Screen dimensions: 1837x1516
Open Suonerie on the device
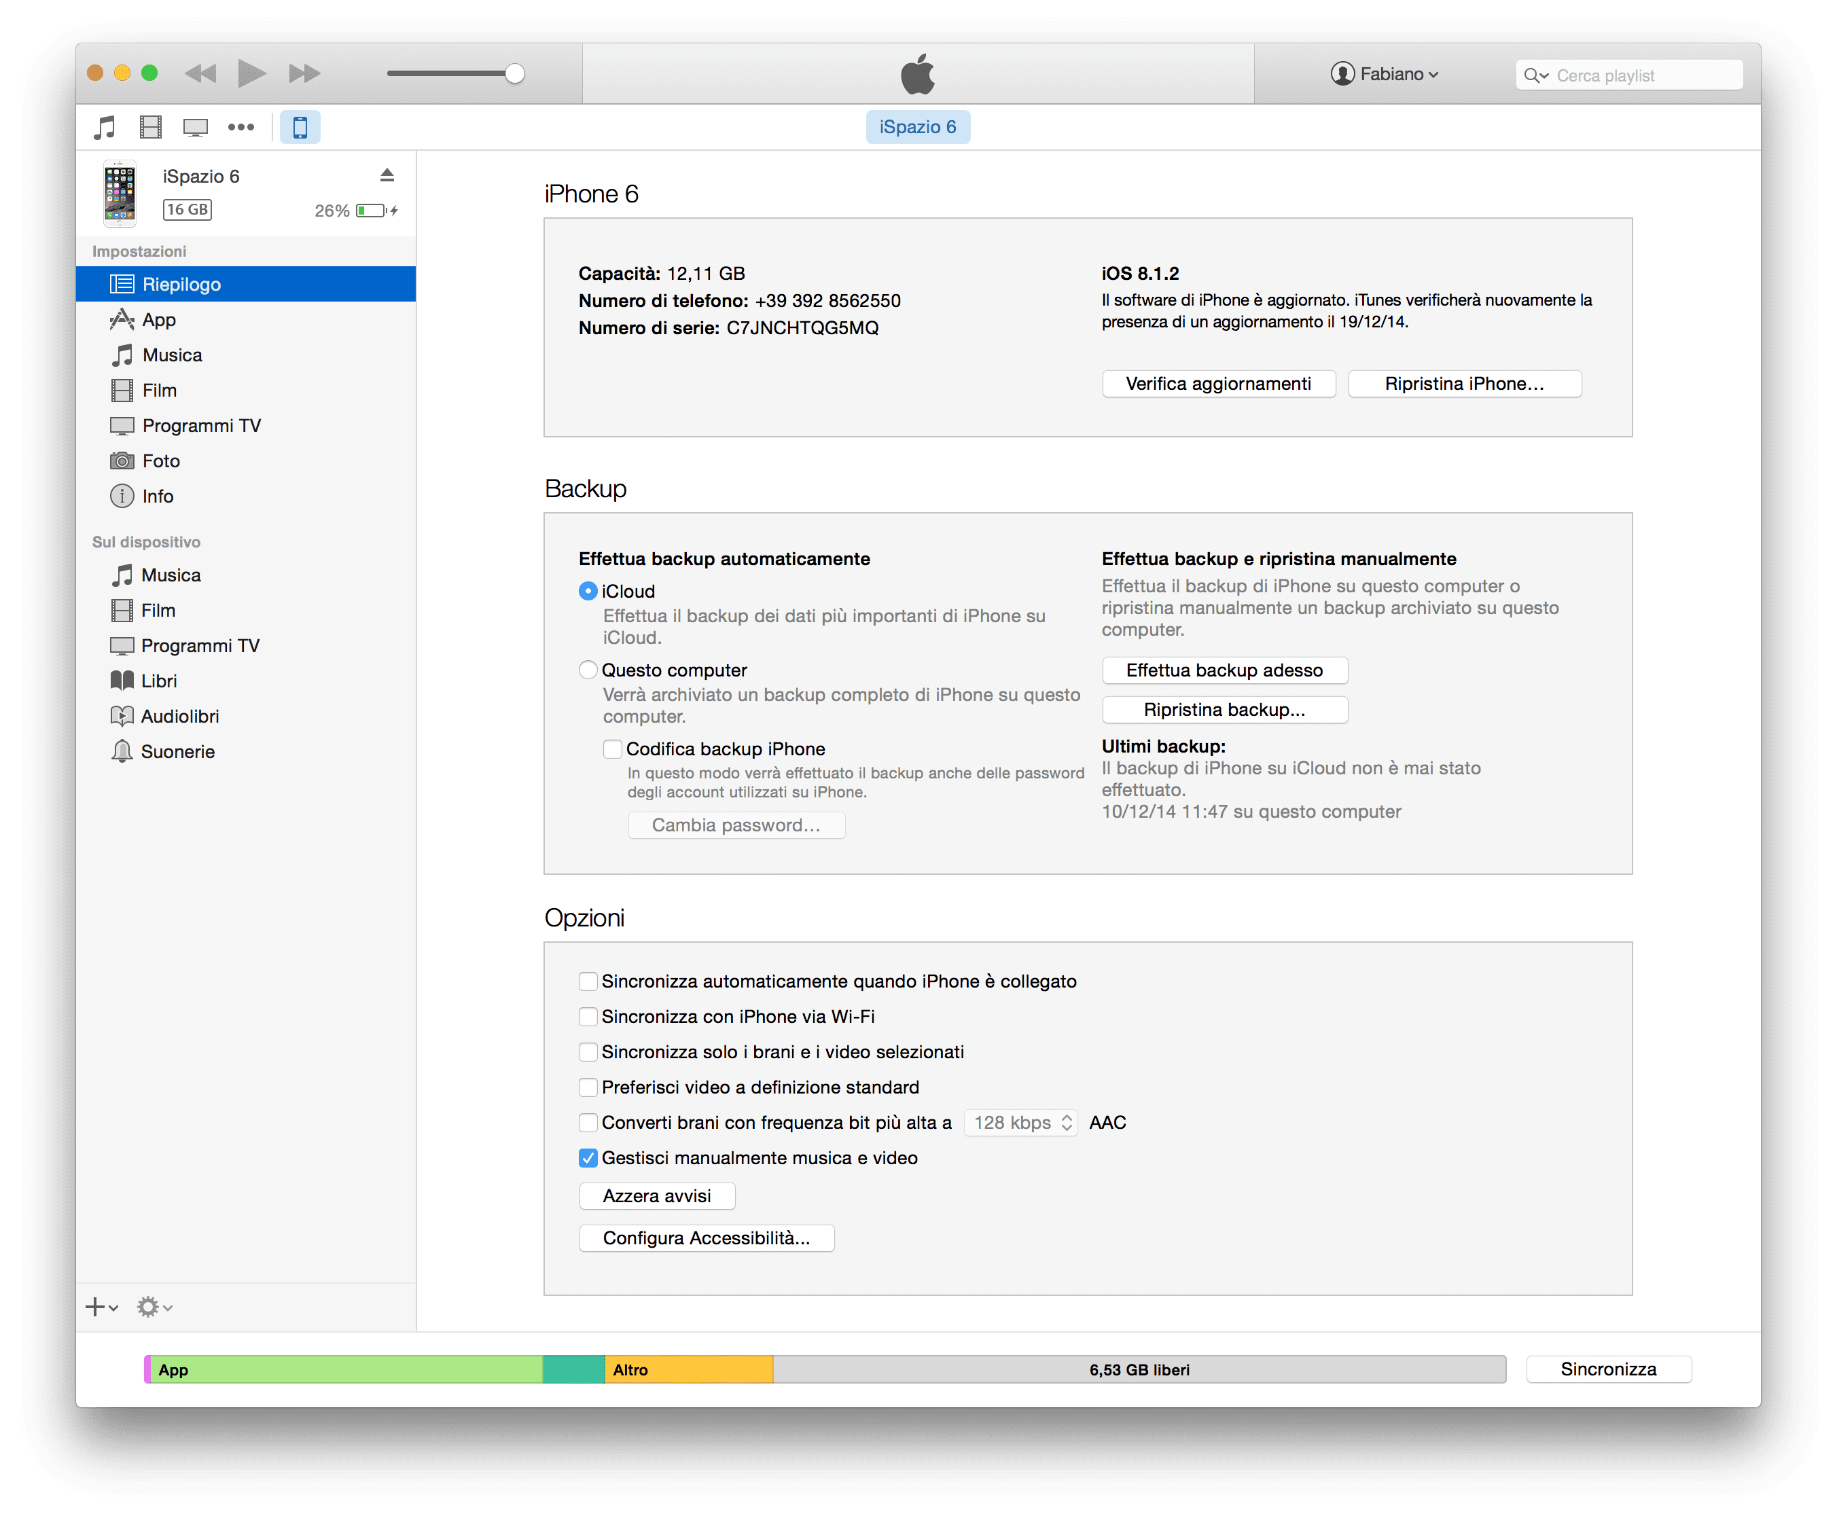[x=177, y=751]
